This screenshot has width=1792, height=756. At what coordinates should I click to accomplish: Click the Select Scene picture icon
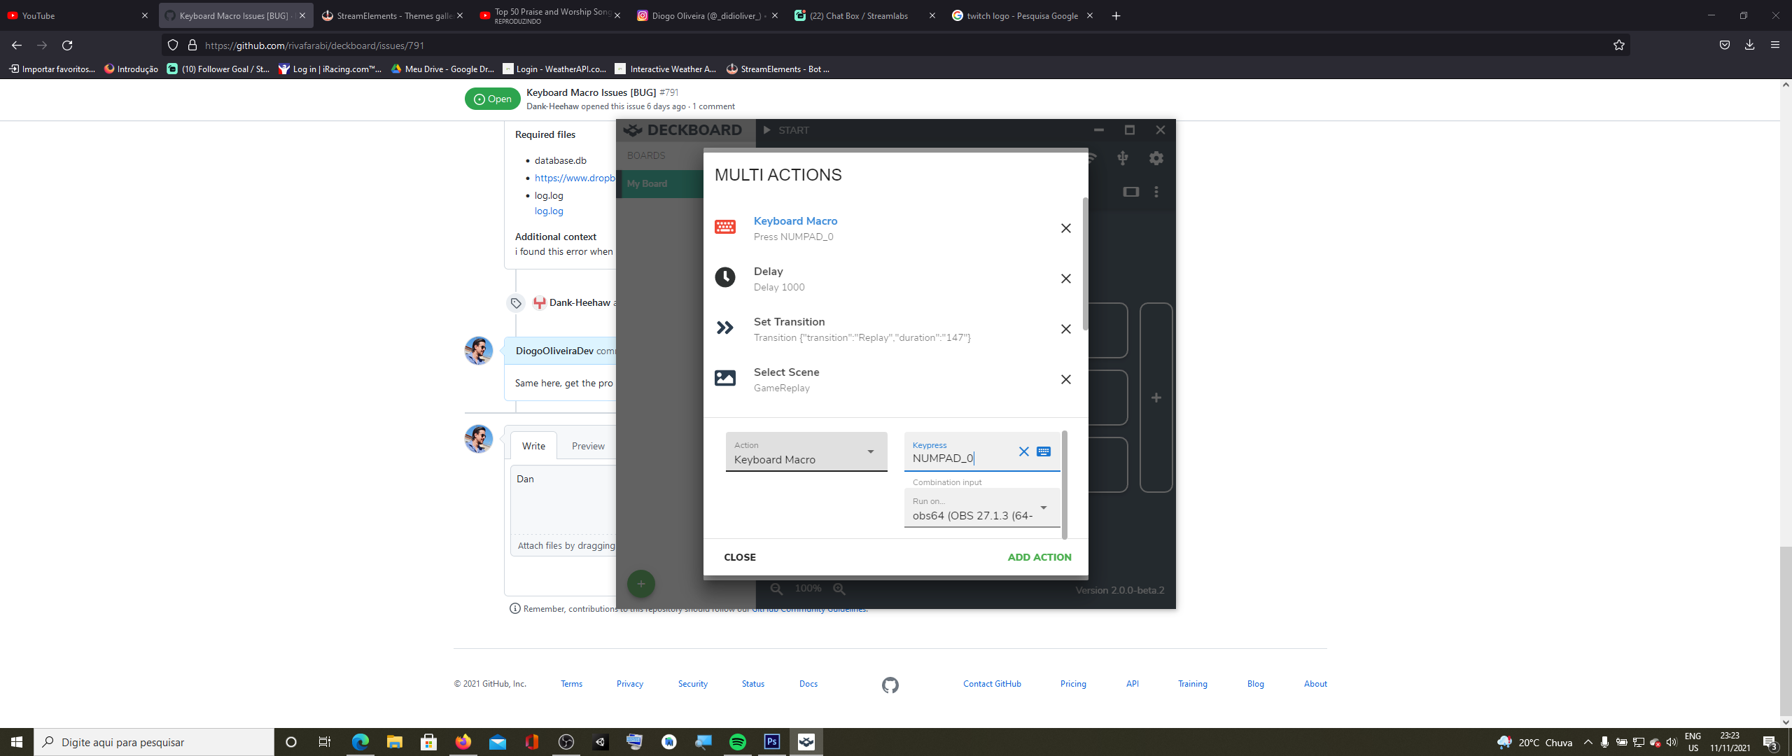click(x=725, y=378)
